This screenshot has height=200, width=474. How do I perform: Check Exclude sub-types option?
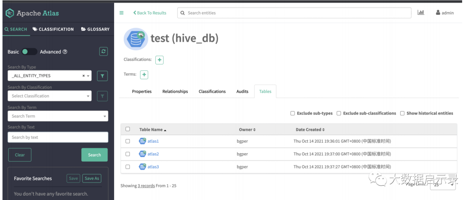pyautogui.click(x=293, y=113)
